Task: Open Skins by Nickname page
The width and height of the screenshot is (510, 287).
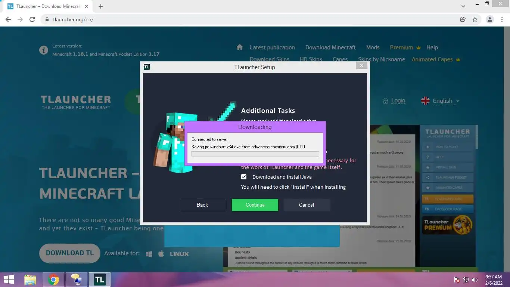Action: click(x=382, y=59)
